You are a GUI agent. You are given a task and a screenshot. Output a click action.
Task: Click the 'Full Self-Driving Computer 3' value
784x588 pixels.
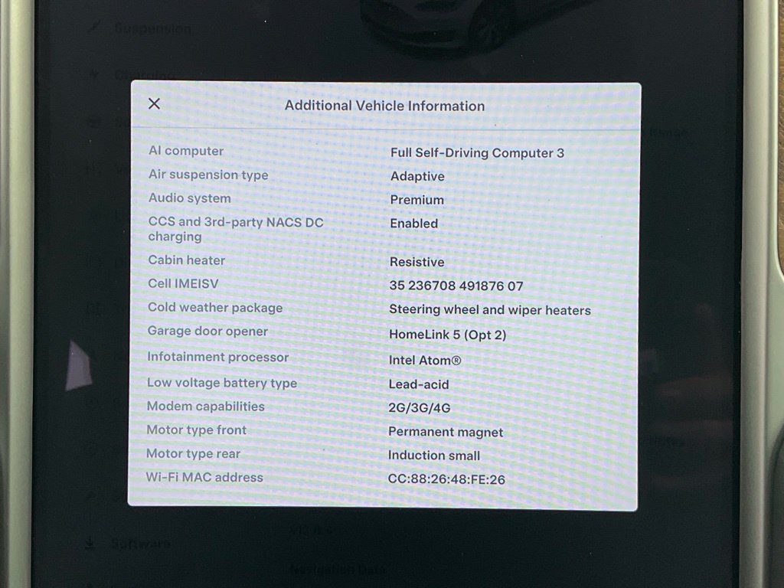[x=477, y=152]
